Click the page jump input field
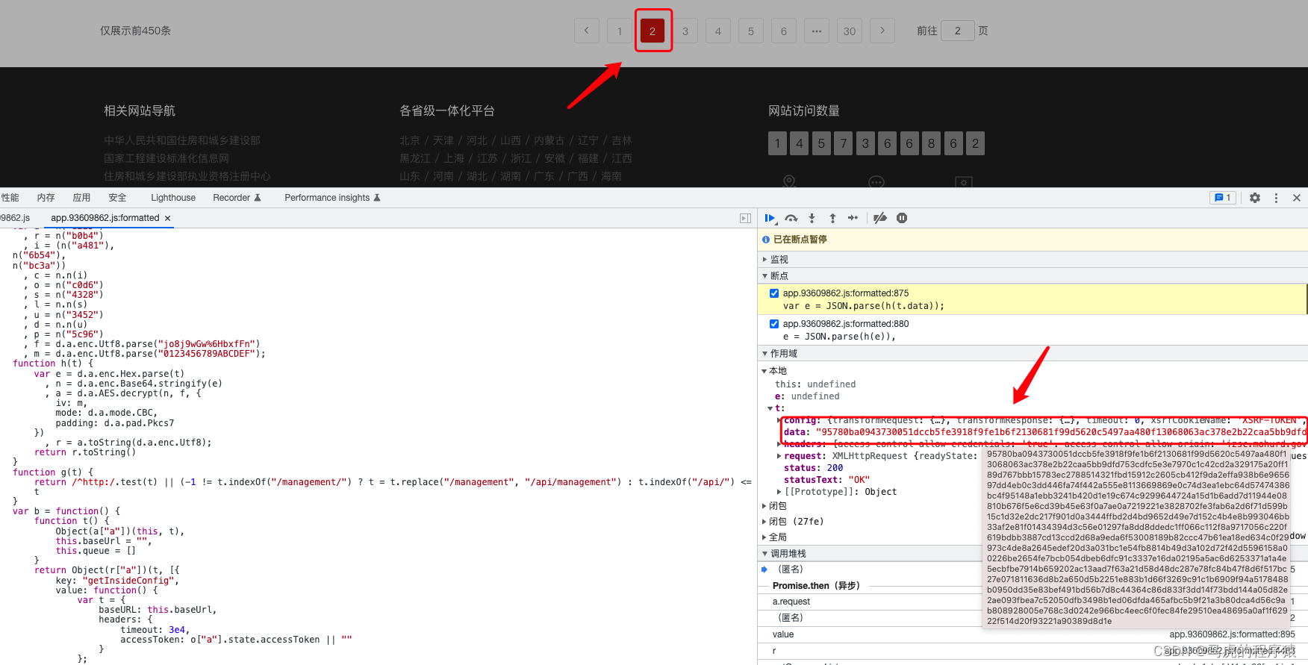Image resolution: width=1308 pixels, height=665 pixels. point(958,31)
